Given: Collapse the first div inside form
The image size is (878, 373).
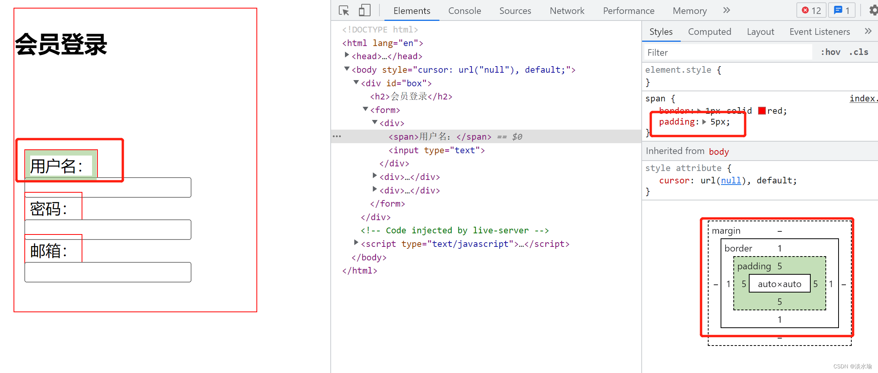Looking at the screenshot, I should click(375, 122).
